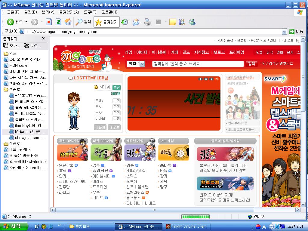
Task: Open the 게임 navigation tab
Action: click(128, 52)
